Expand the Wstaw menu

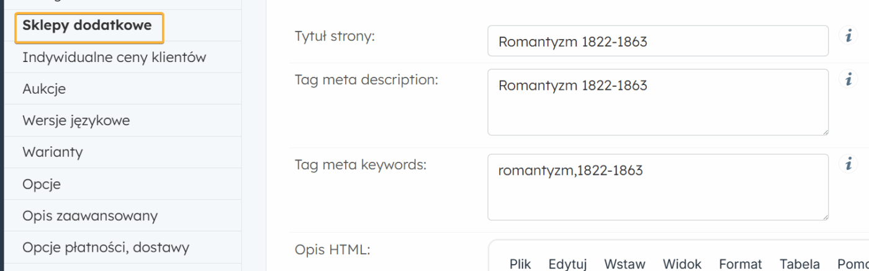(624, 264)
